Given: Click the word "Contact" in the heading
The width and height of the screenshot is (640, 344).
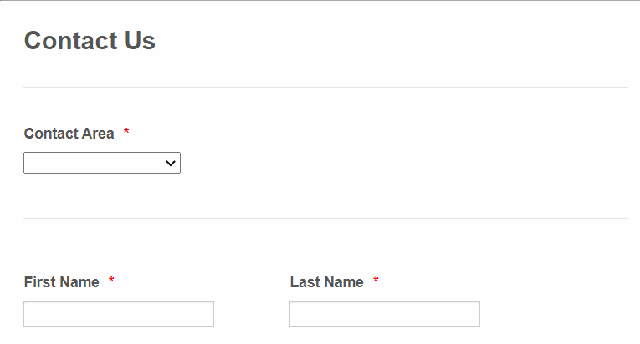Looking at the screenshot, I should click(x=69, y=41).
